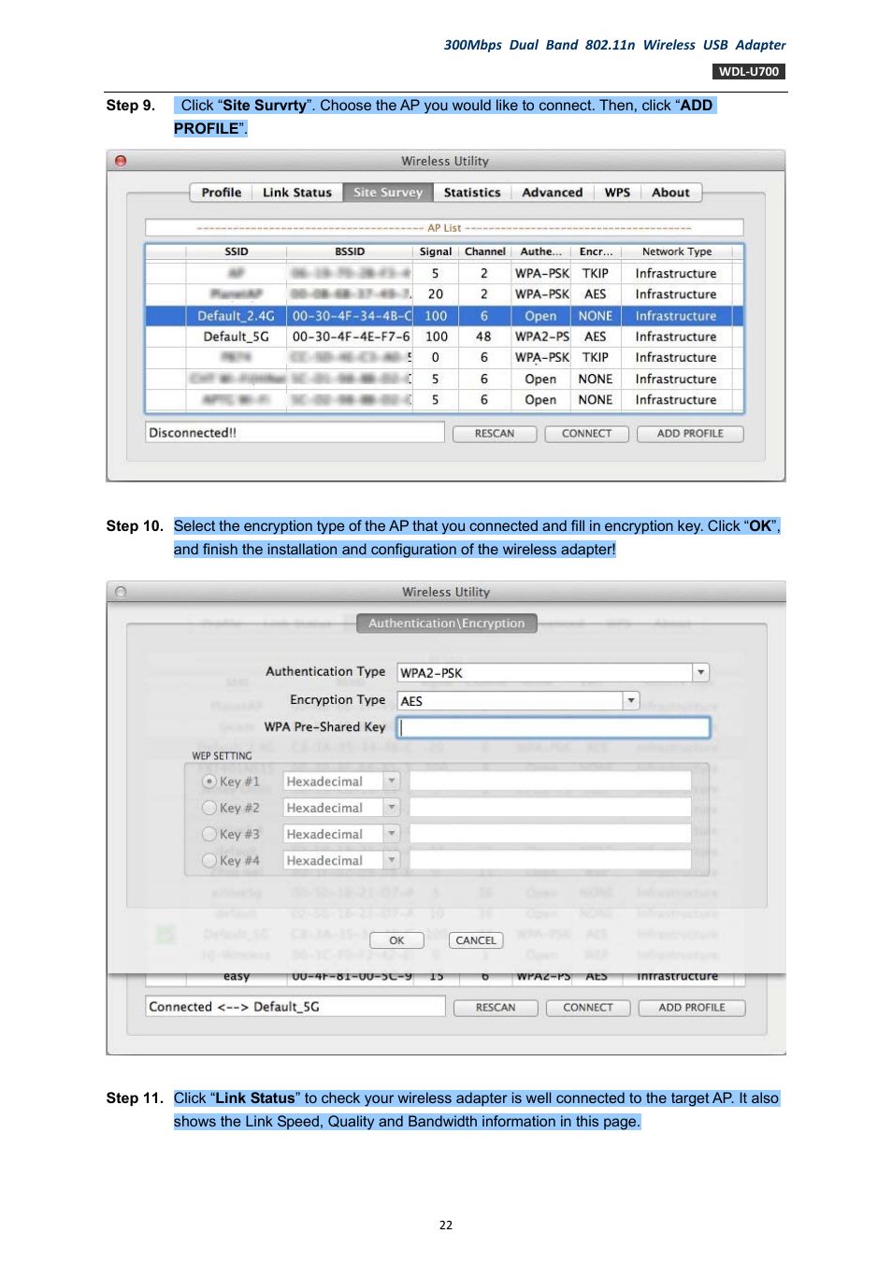Confirm encryption settings with OK
The width and height of the screenshot is (892, 1262).
396,940
